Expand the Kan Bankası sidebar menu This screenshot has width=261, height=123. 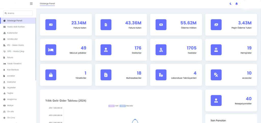point(13,70)
